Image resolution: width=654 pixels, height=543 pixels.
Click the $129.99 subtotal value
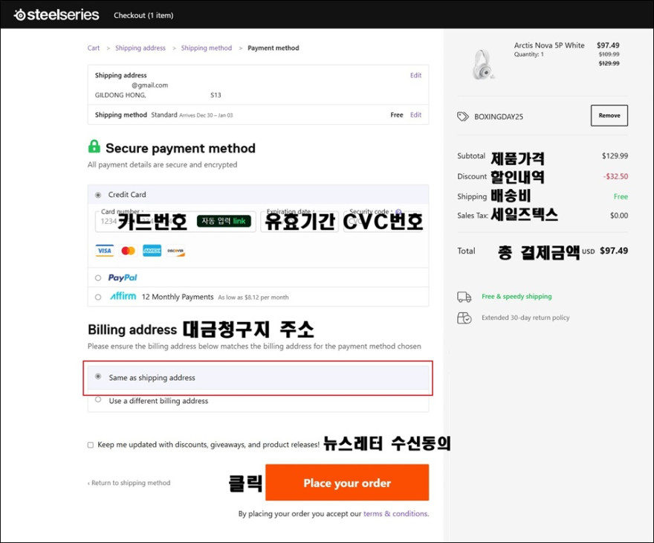click(615, 155)
